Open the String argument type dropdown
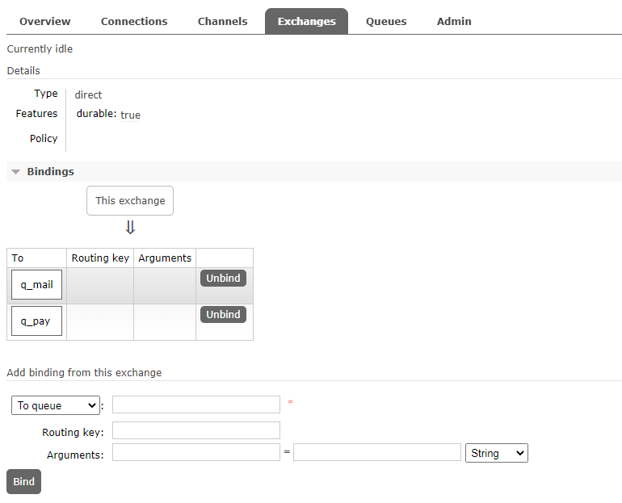This screenshot has height=503, width=622. click(x=497, y=453)
